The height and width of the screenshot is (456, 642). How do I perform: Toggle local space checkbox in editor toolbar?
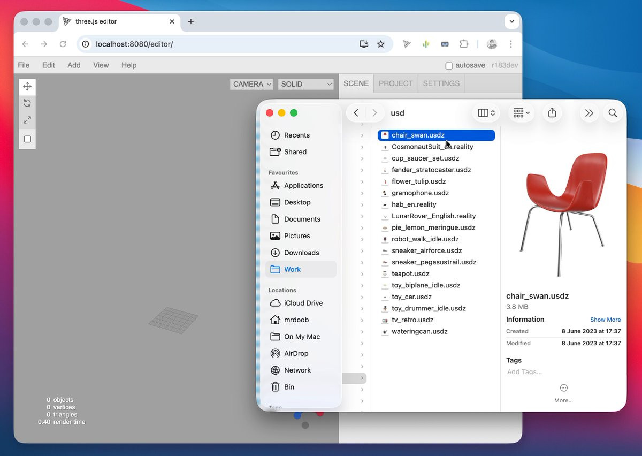(x=27, y=139)
